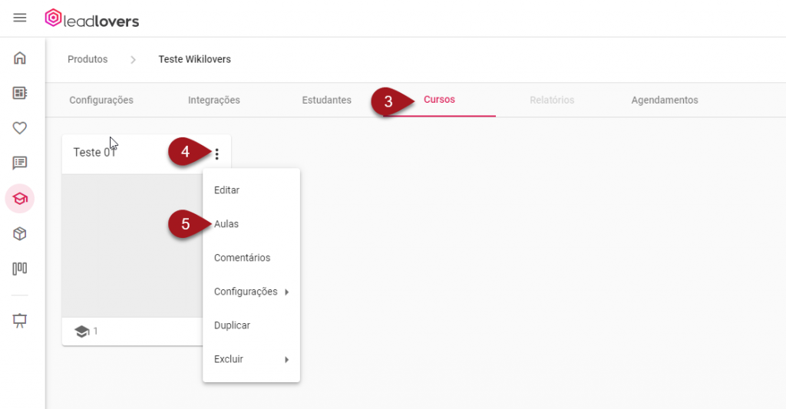Expand the Configurações submenu arrow
786x409 pixels.
coord(286,292)
